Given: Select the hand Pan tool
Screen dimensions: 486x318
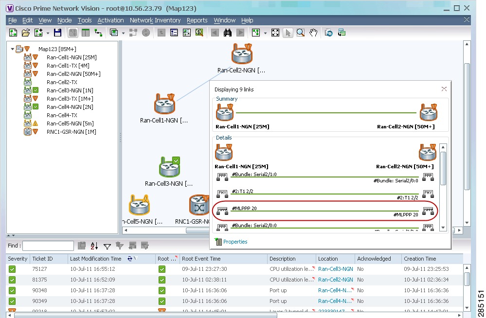Looking at the screenshot, I should point(313,33).
